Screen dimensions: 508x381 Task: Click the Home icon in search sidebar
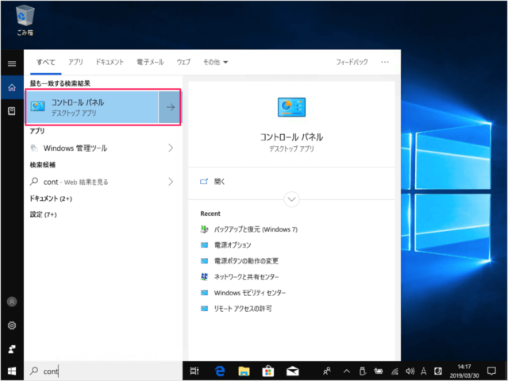coord(12,87)
